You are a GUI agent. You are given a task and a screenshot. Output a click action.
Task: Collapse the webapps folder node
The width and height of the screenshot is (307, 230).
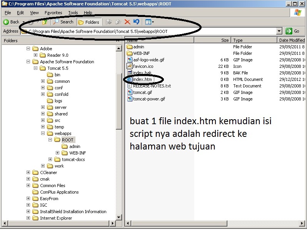[43, 133]
